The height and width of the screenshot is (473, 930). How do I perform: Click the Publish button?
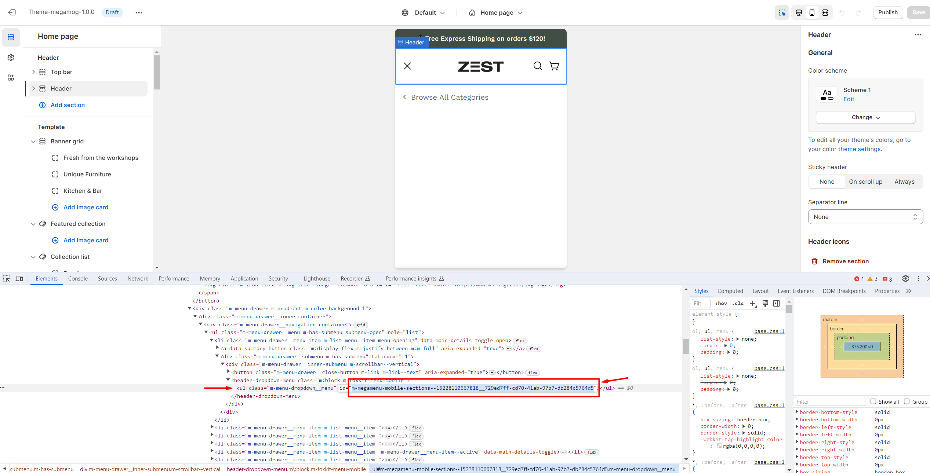[x=888, y=12]
